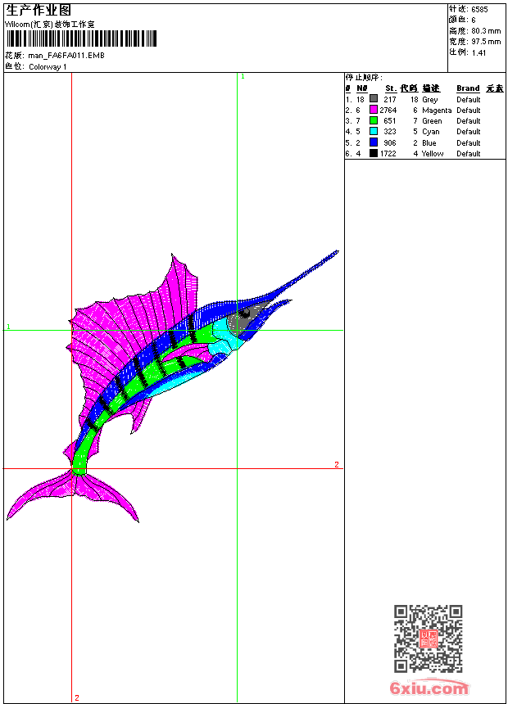508x704 pixels.
Task: Click the QR code image
Action: click(428, 639)
